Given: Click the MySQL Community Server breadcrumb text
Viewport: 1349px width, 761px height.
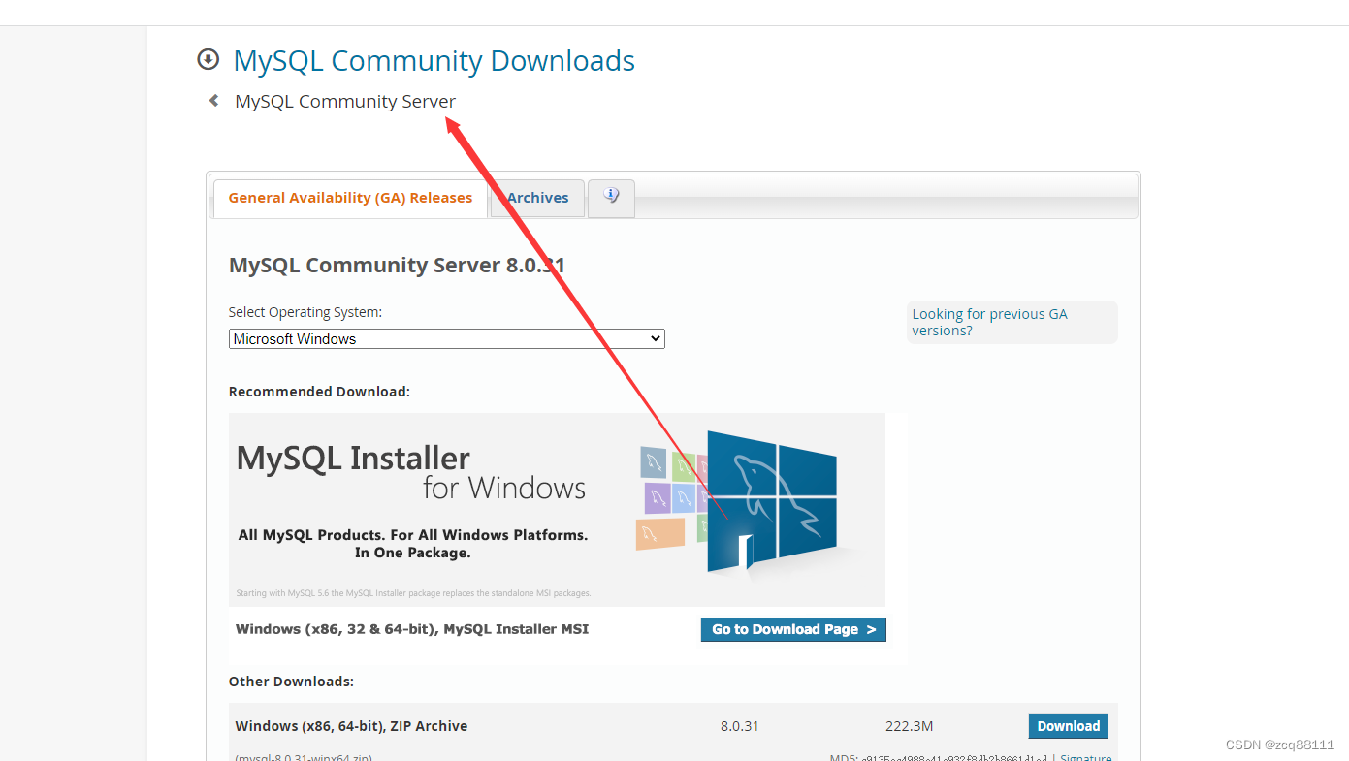Looking at the screenshot, I should pos(344,100).
